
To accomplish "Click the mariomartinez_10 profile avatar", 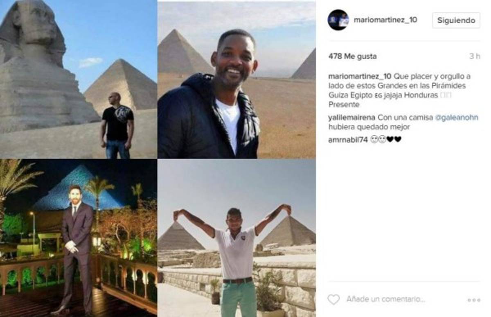I will click(338, 20).
